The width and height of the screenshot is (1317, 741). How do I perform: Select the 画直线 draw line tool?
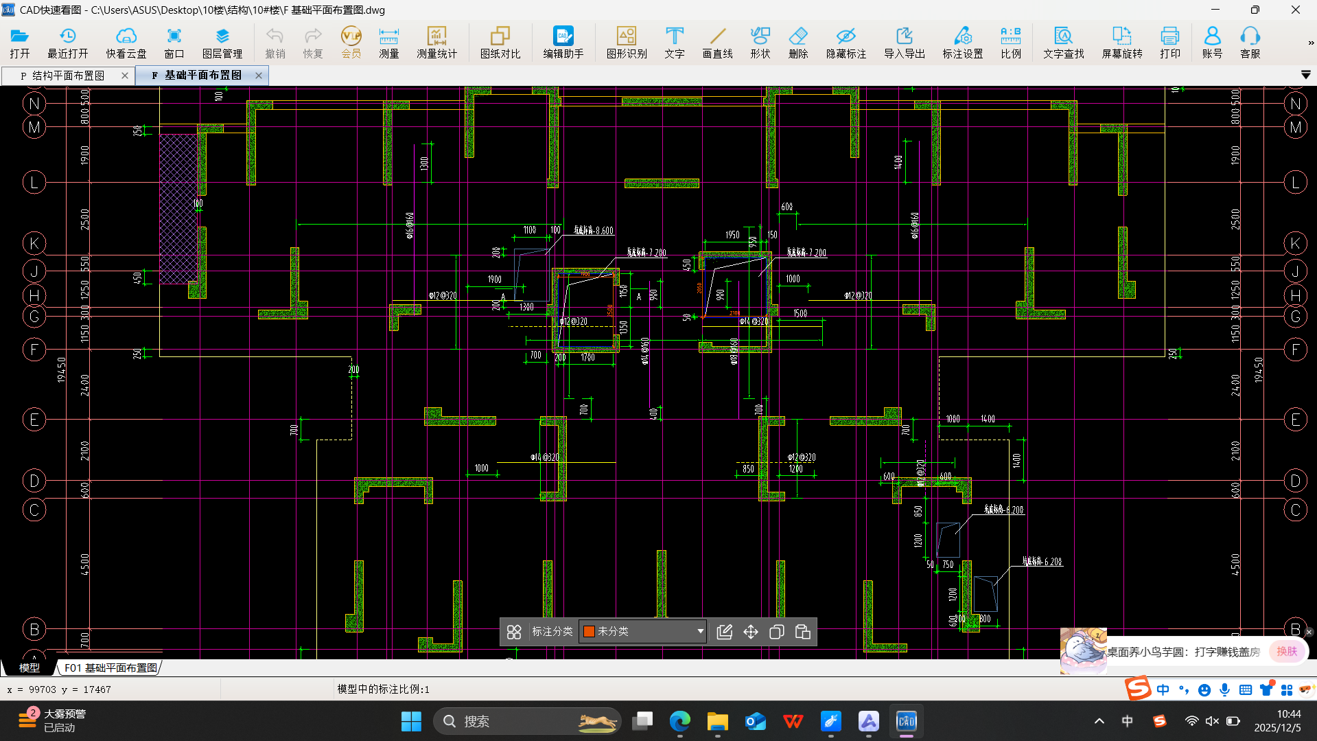pos(717,43)
